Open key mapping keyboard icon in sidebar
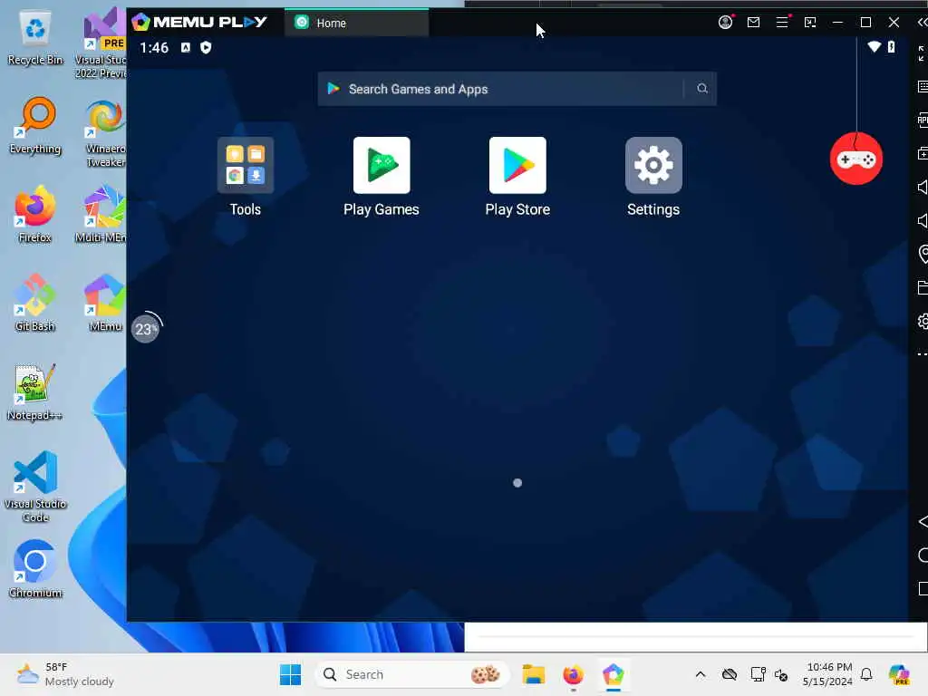 point(922,87)
